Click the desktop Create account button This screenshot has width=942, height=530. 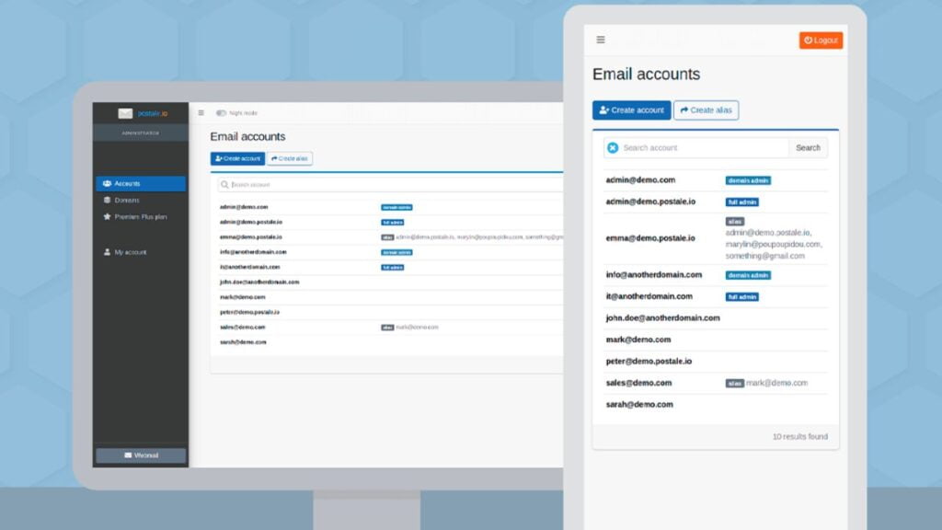[x=237, y=158]
